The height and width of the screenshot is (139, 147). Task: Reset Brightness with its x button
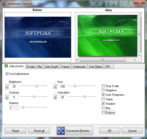(x=7, y=87)
